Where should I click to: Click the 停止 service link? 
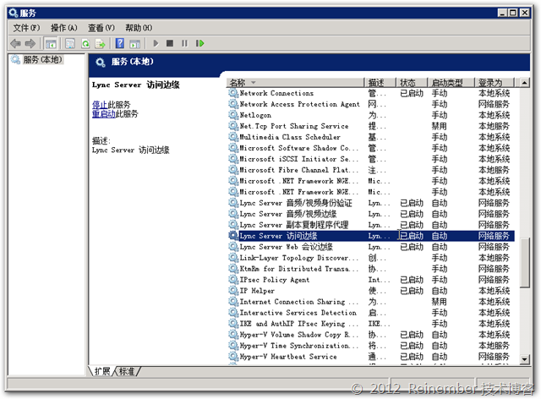[x=100, y=104]
